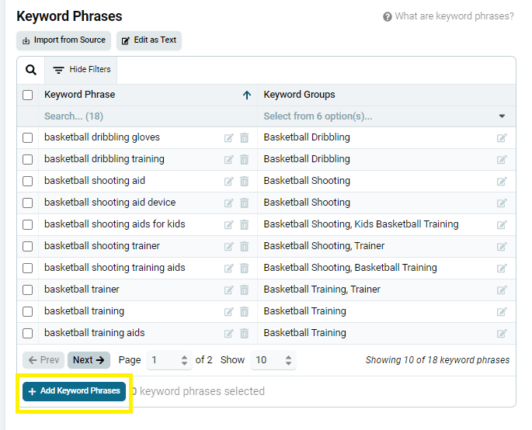This screenshot has height=430, width=532.
Task: Click the Keyword Groups column header
Action: [299, 95]
